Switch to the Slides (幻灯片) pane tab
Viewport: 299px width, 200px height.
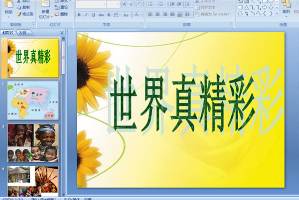(8, 33)
